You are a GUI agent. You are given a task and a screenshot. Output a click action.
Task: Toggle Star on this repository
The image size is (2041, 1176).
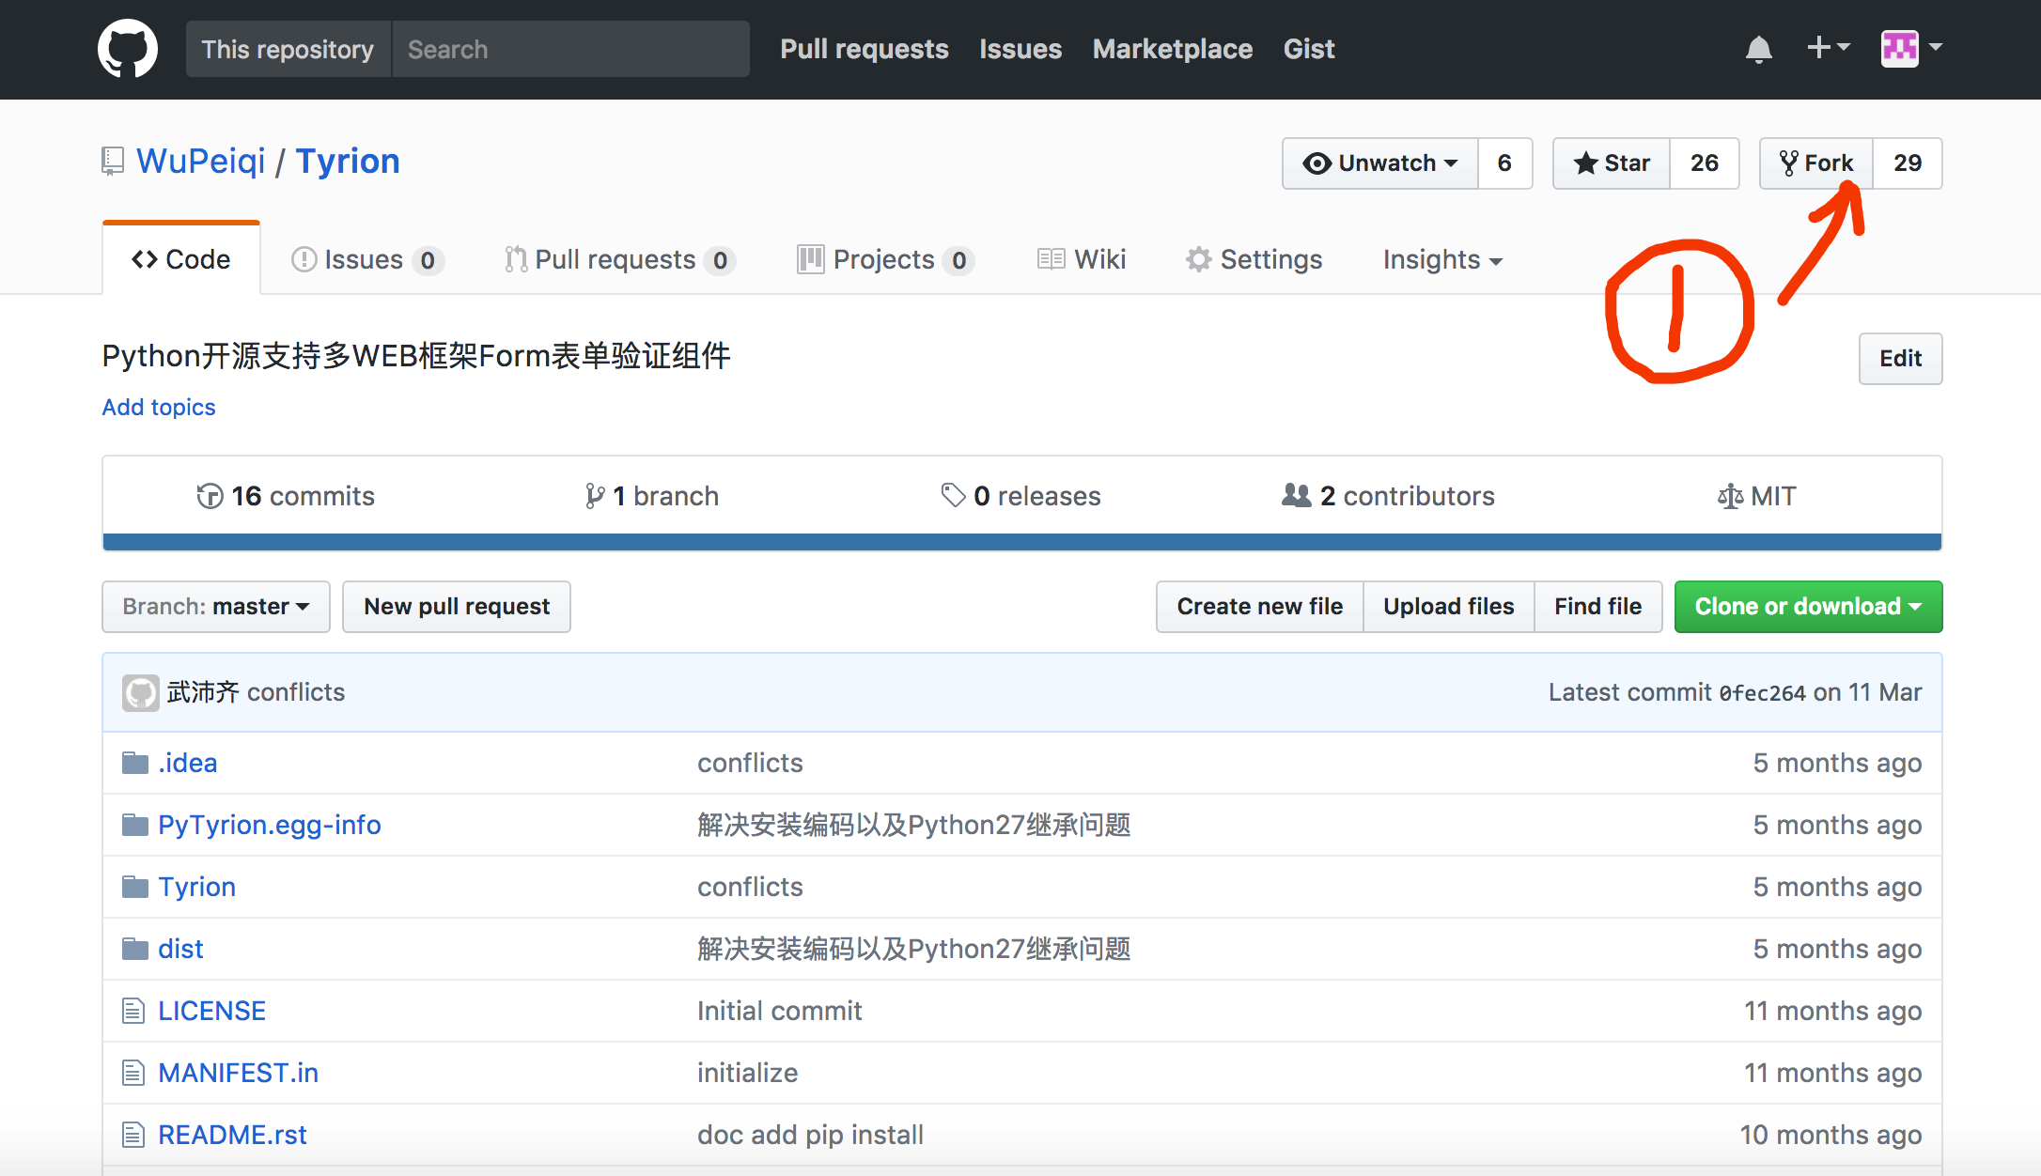coord(1613,163)
